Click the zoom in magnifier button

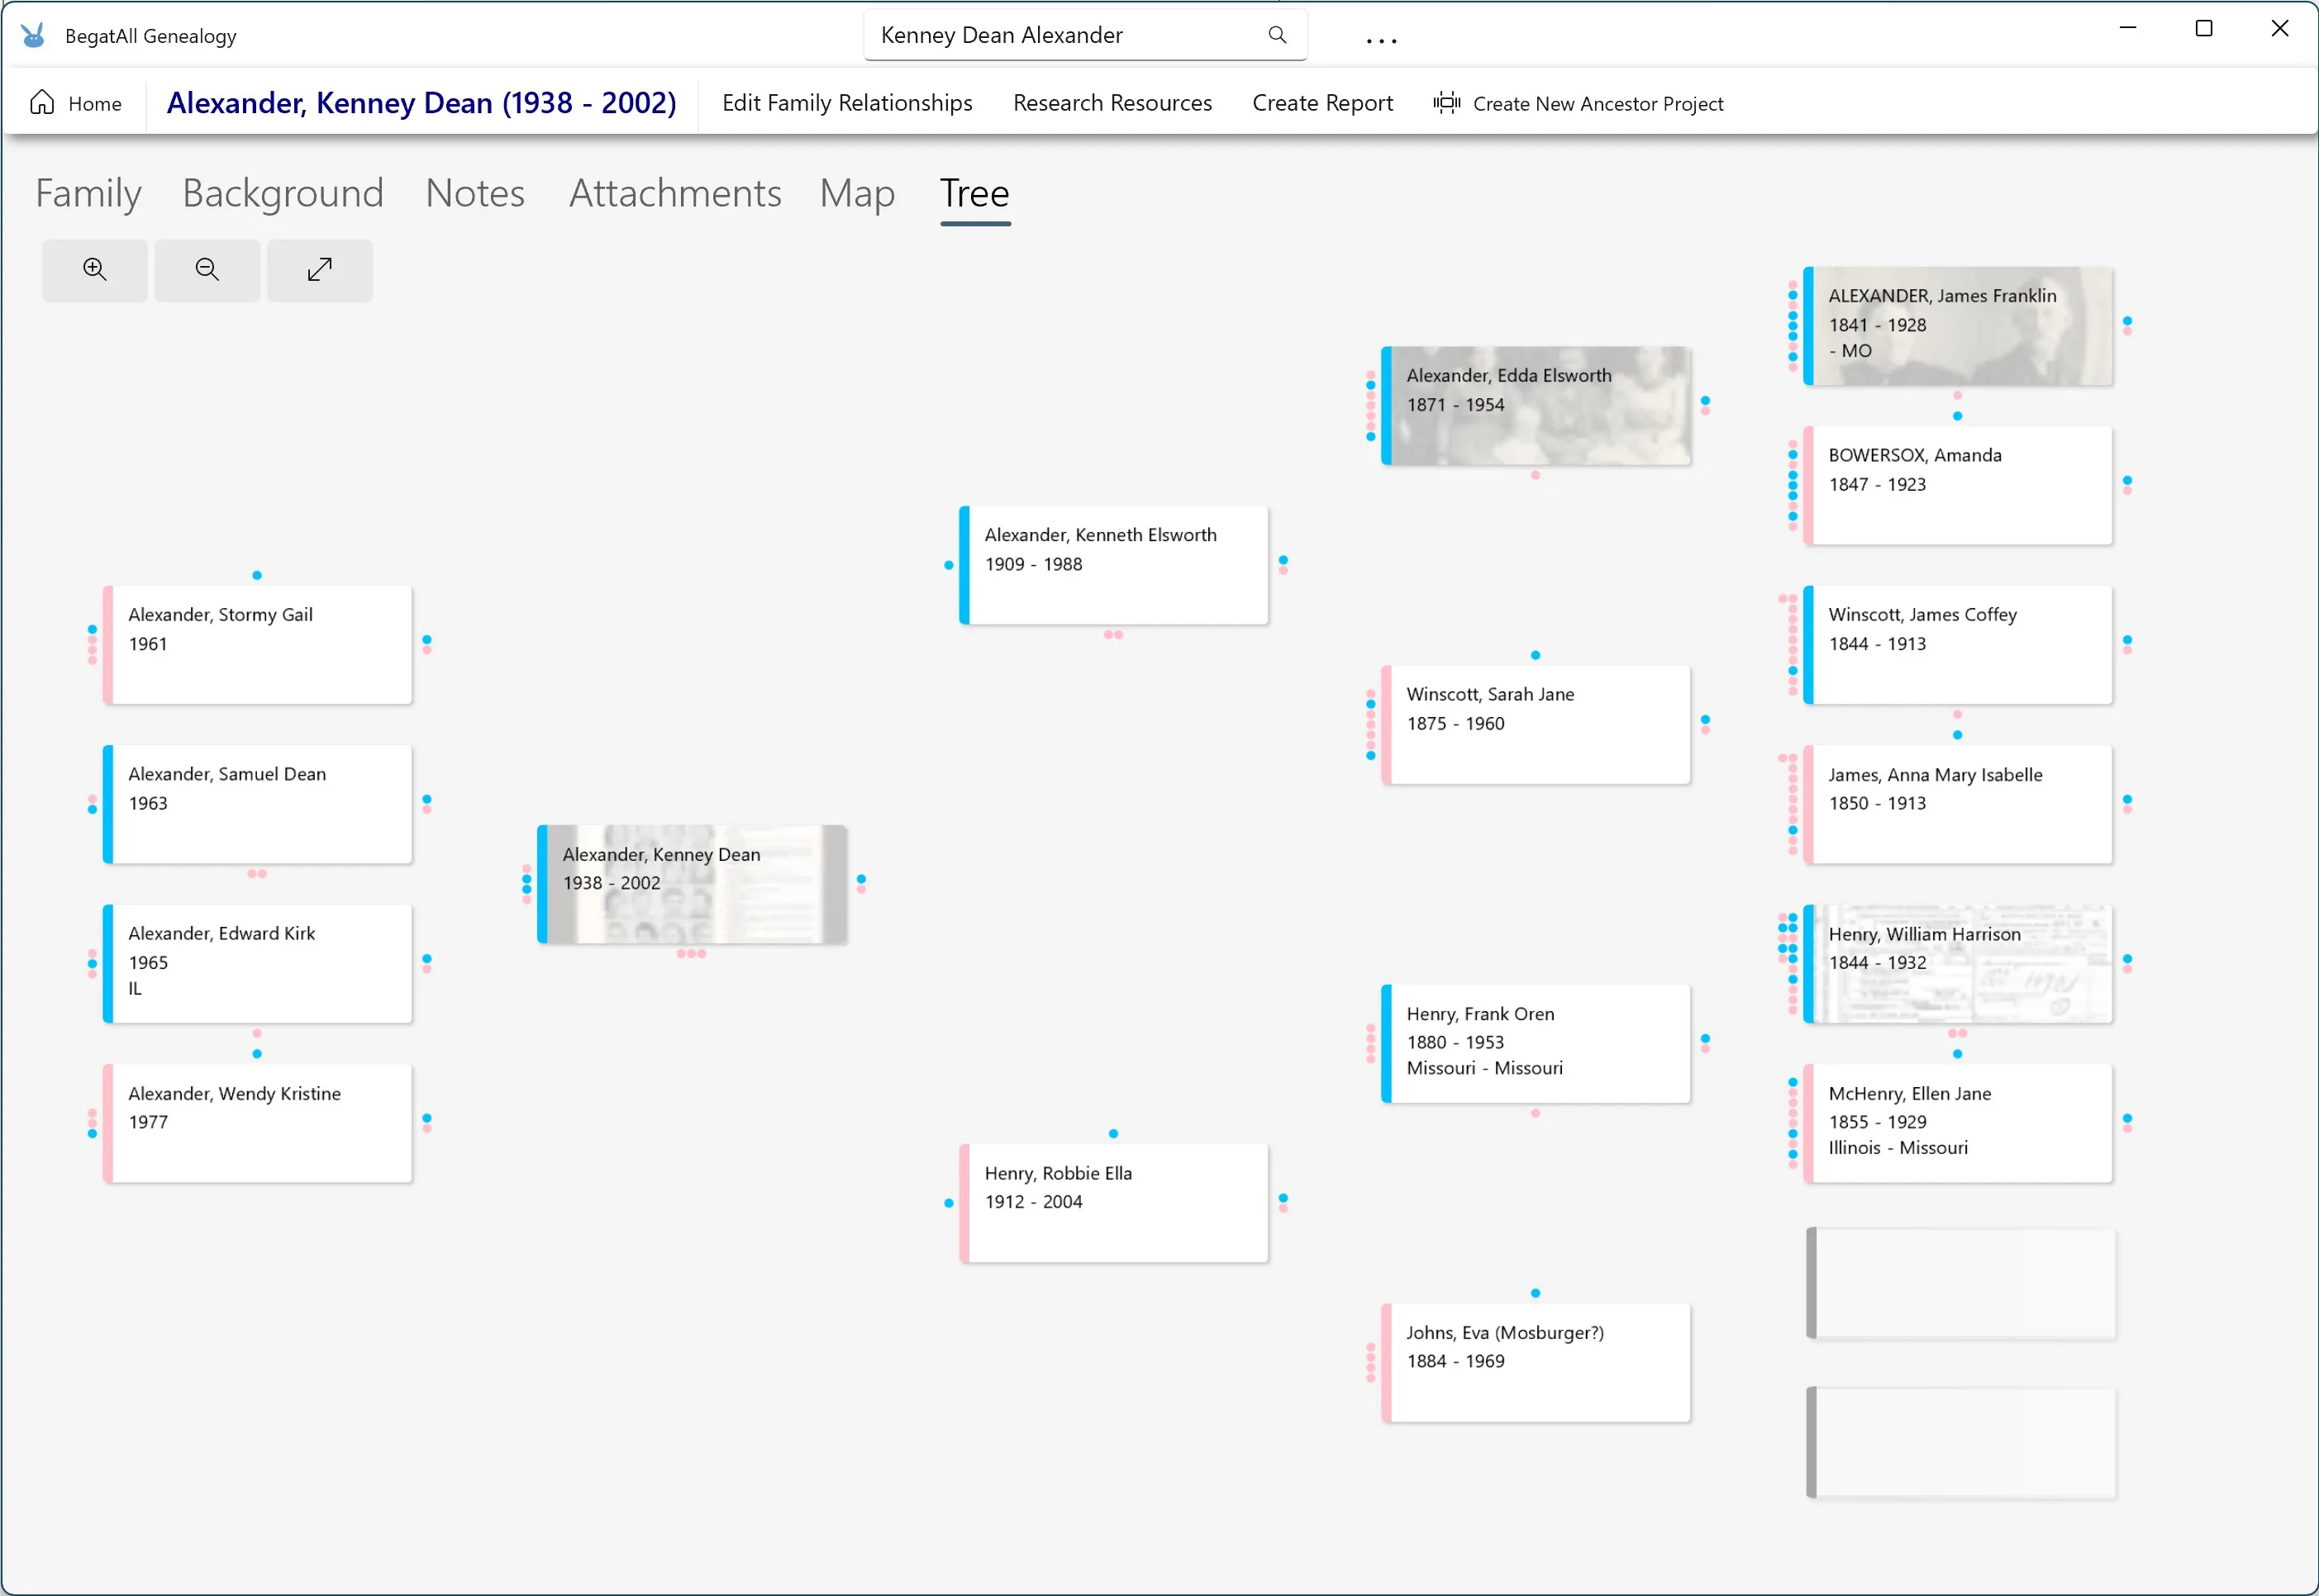[x=95, y=270]
